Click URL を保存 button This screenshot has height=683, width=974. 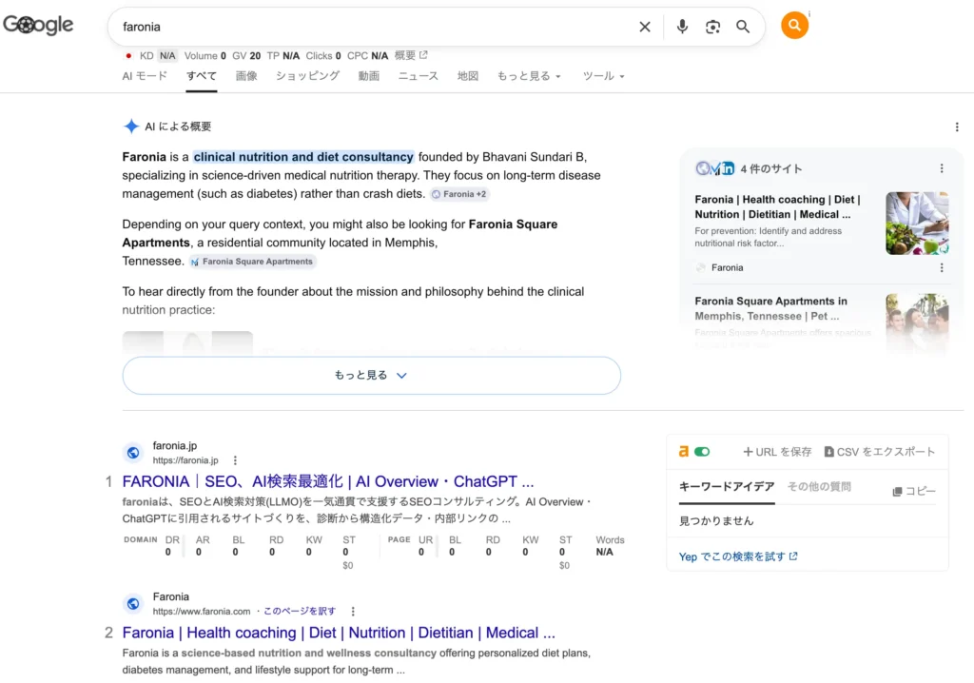click(777, 452)
